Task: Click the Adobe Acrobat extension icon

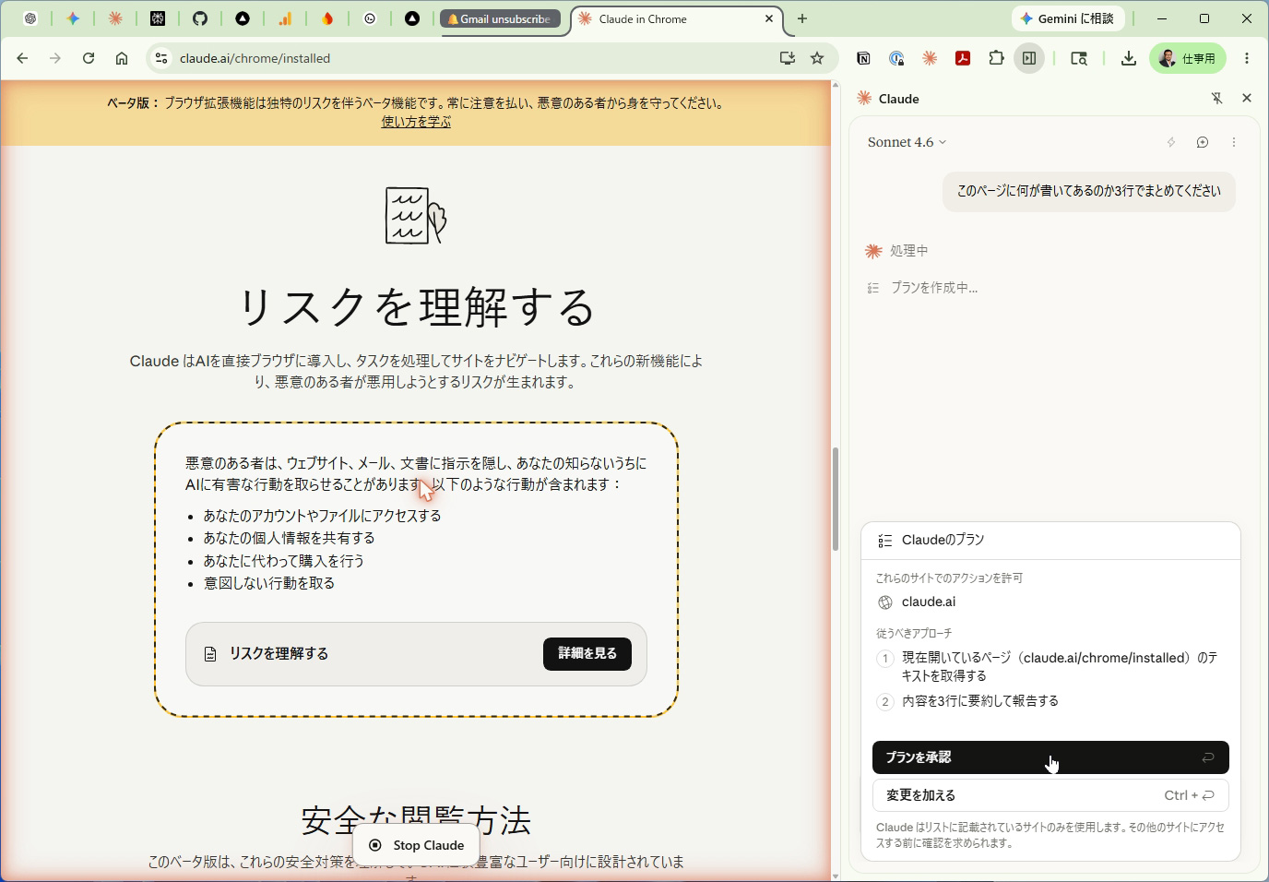Action: click(963, 58)
